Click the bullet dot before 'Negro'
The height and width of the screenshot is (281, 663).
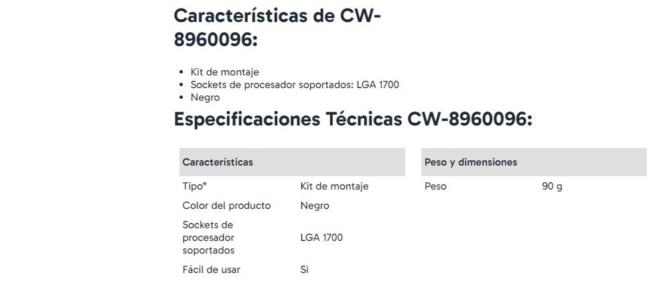click(182, 97)
